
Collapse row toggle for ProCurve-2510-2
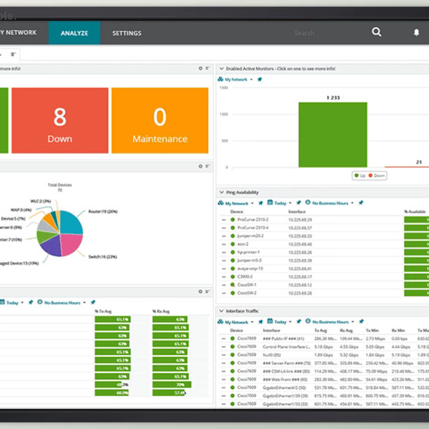coord(224,220)
